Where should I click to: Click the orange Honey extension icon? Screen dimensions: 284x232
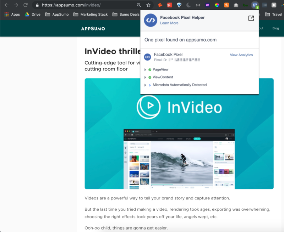[226, 5]
